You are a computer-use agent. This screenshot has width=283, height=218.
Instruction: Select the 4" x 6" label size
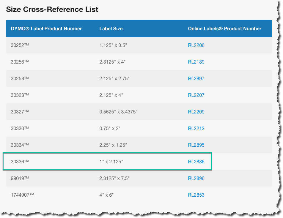tap(106, 195)
